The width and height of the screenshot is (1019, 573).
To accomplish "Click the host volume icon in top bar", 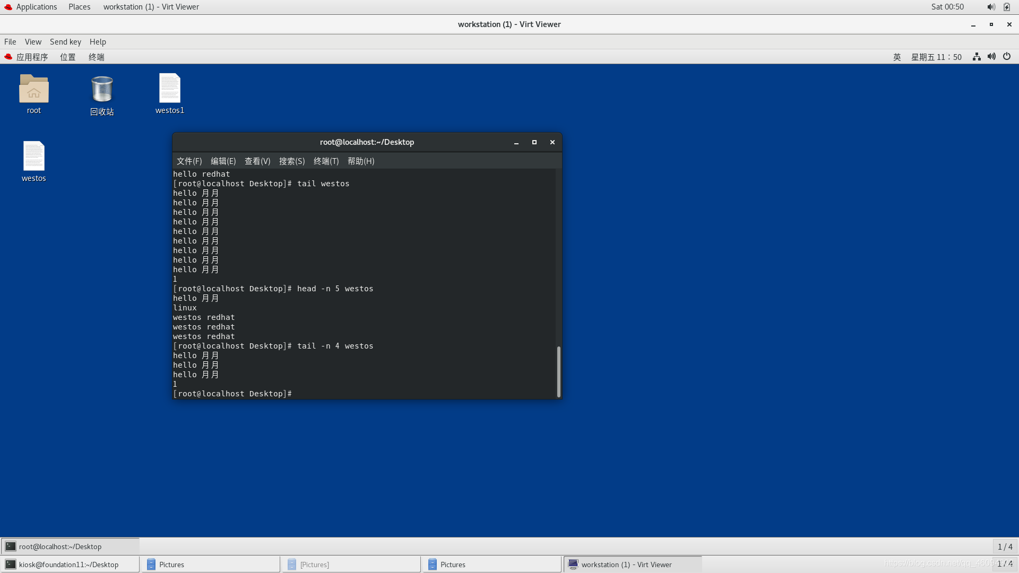I will click(990, 7).
